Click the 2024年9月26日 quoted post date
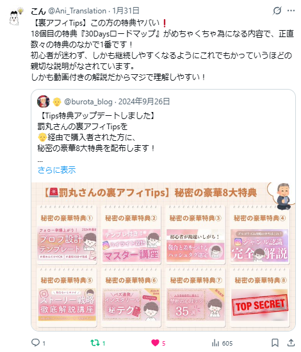Image resolution: width=301 pixels, height=352 pixels. click(x=144, y=102)
